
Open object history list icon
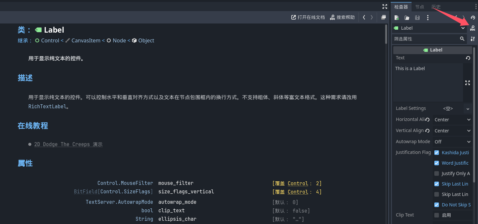click(x=473, y=18)
